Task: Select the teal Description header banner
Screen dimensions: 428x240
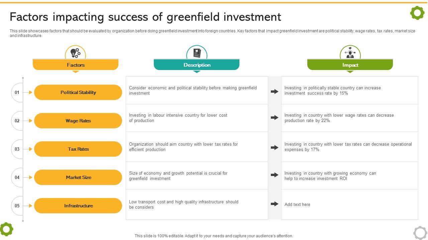Action: [x=197, y=65]
